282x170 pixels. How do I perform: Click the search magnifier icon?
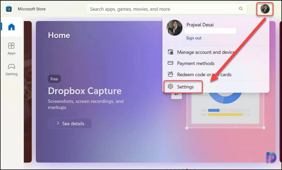[x=241, y=8]
